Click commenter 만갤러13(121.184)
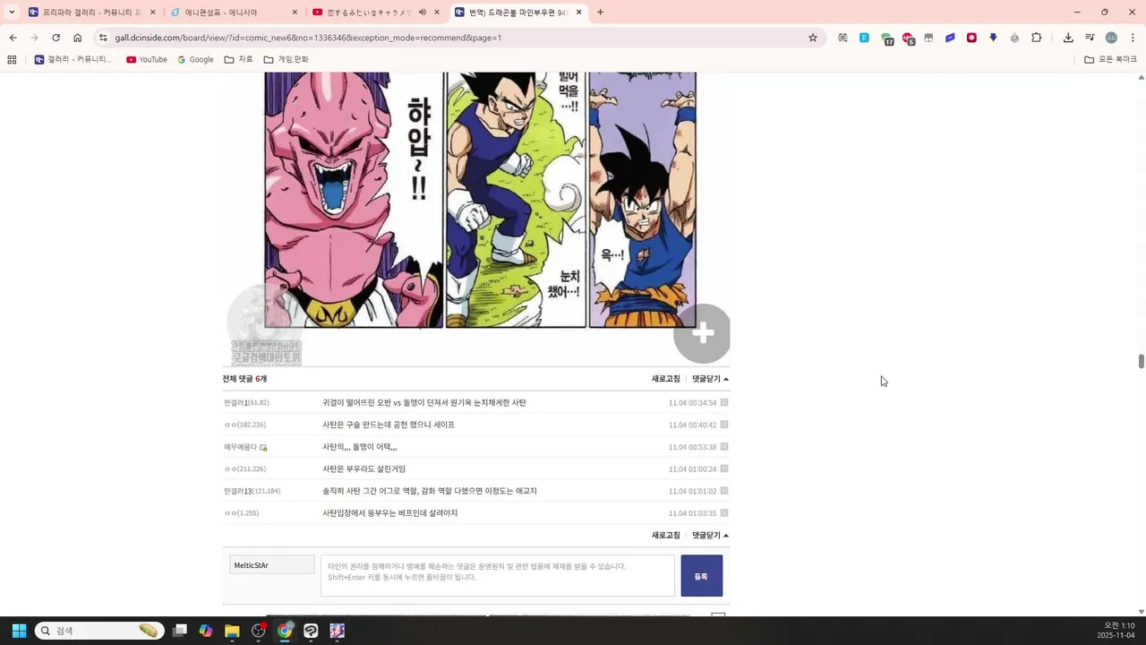Image resolution: width=1146 pixels, height=645 pixels. click(252, 491)
